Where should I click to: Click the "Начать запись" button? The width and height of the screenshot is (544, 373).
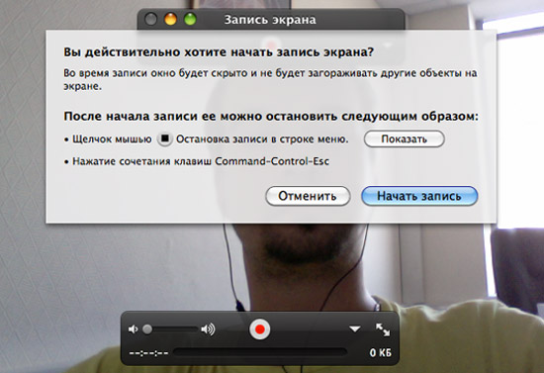click(419, 196)
